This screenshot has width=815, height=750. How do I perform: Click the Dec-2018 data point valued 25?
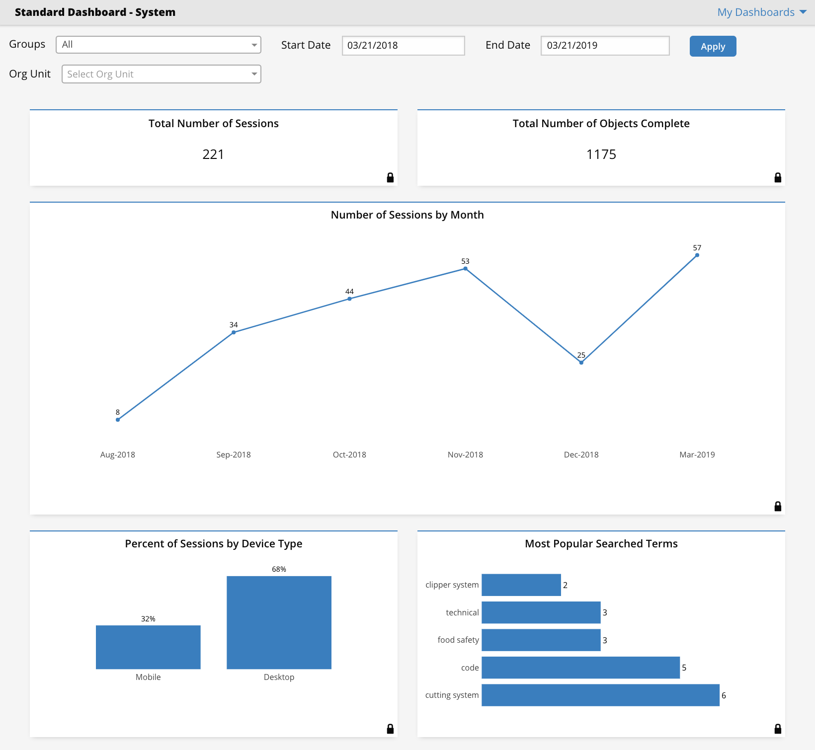tap(581, 363)
